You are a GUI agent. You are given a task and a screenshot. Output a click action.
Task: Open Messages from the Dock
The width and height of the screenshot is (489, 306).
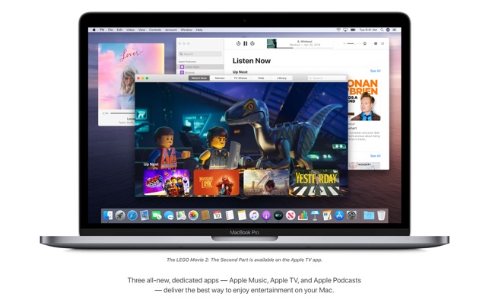(169, 215)
